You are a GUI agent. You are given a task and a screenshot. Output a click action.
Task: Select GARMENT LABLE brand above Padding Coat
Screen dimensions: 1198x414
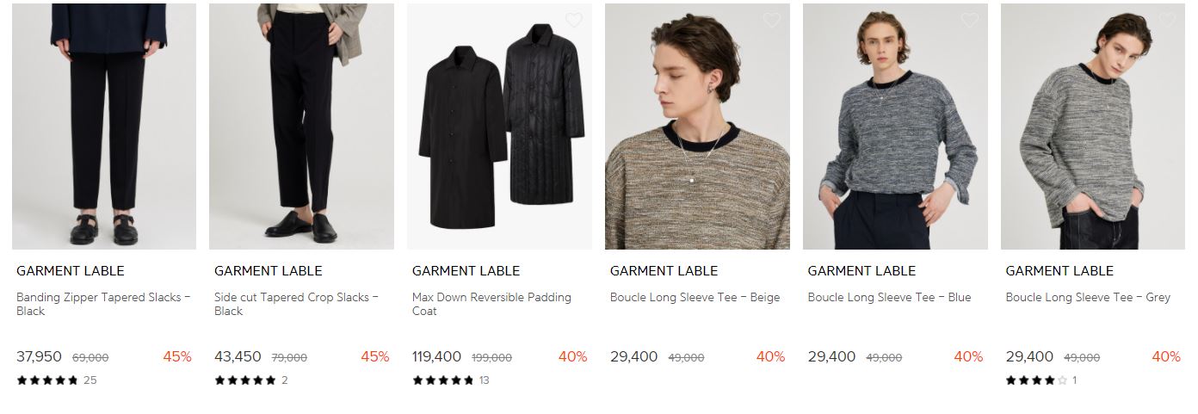pyautogui.click(x=466, y=270)
